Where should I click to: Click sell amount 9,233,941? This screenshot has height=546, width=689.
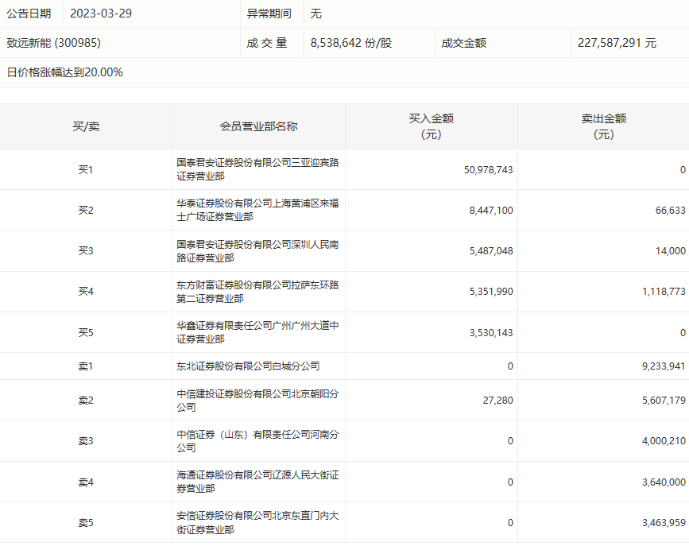pyautogui.click(x=664, y=366)
